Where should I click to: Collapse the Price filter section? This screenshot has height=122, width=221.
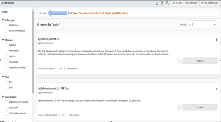(3, 77)
